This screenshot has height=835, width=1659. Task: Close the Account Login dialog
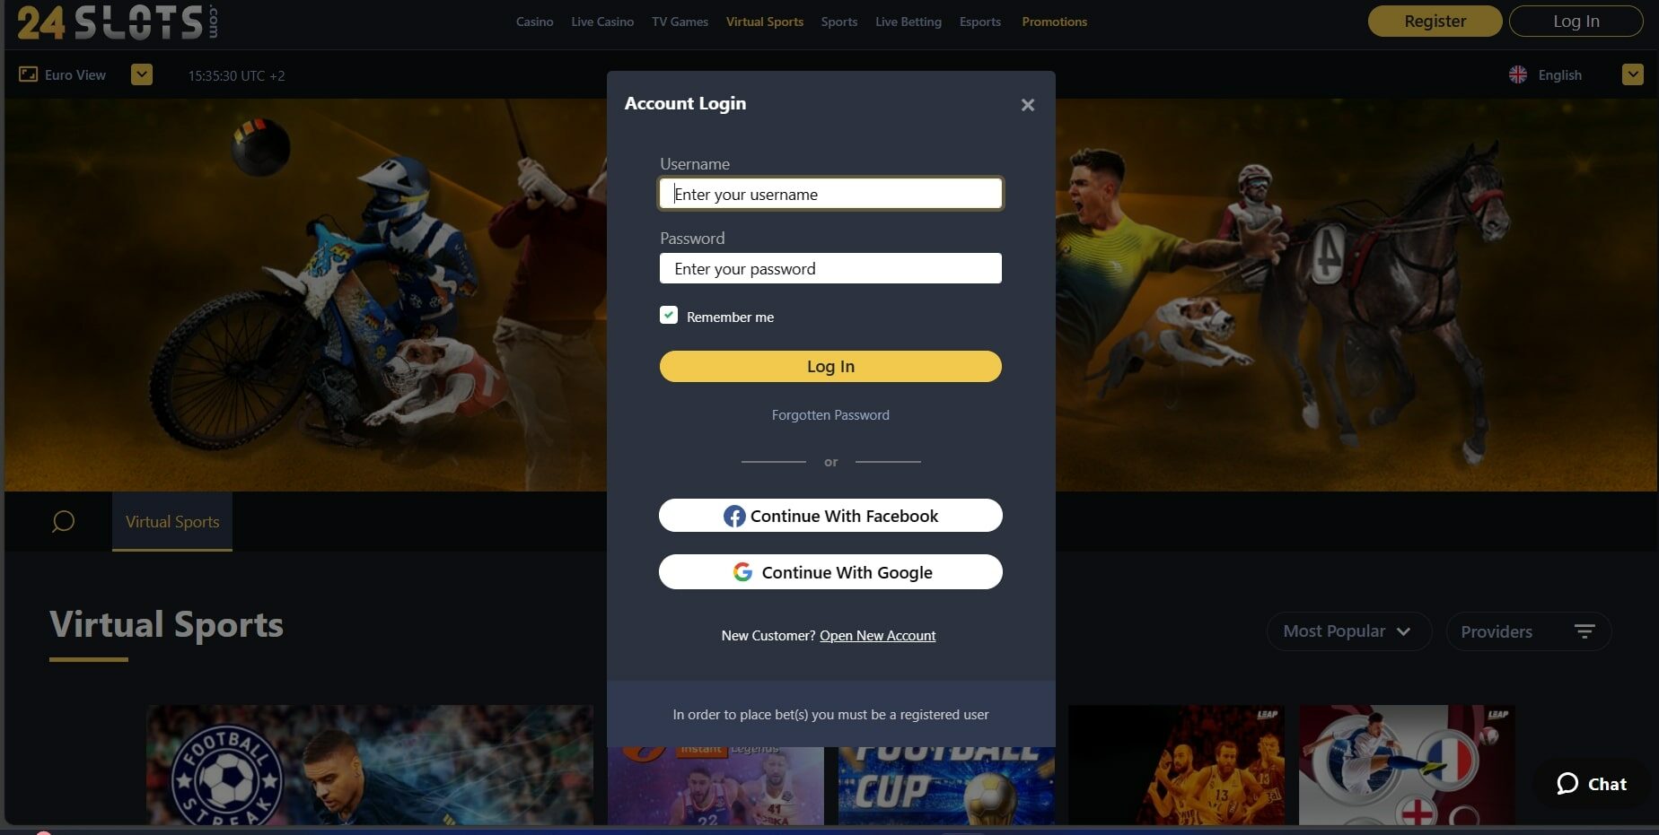click(1028, 105)
